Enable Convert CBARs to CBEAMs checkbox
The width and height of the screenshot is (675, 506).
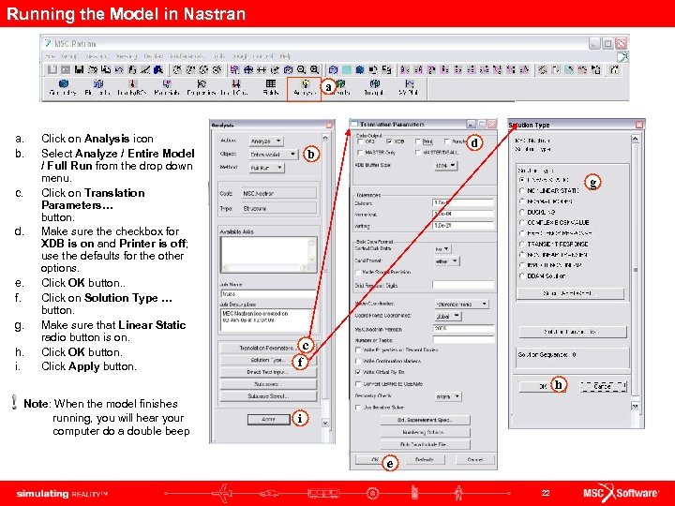[x=358, y=383]
